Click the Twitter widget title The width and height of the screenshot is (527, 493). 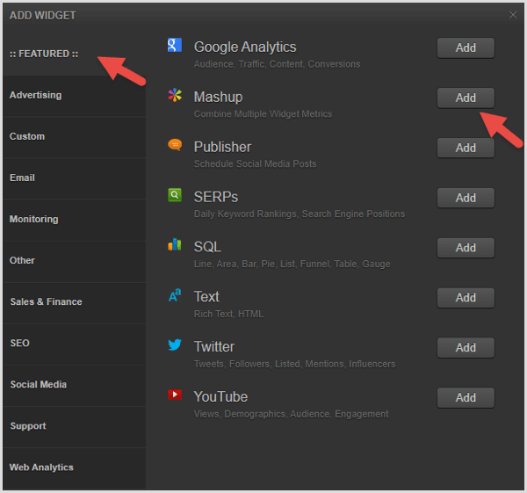[214, 346]
